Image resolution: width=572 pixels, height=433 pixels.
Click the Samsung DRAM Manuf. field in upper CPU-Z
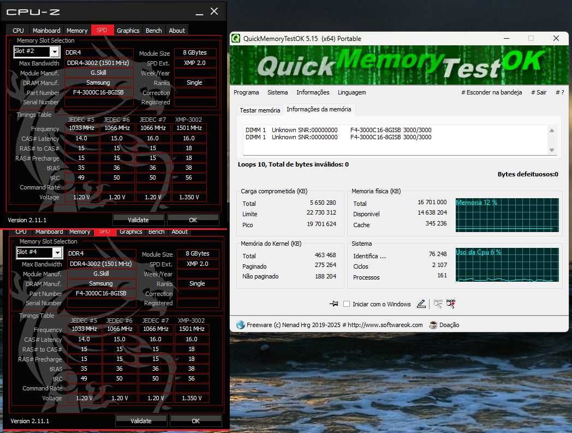point(98,82)
